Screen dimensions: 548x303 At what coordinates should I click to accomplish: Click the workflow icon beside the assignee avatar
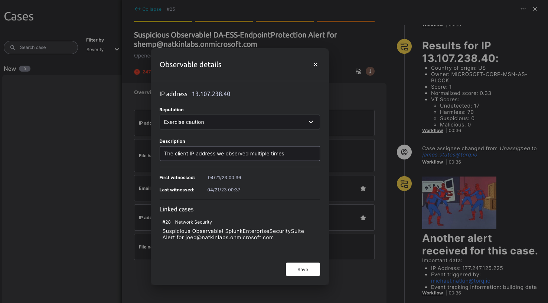point(358,71)
